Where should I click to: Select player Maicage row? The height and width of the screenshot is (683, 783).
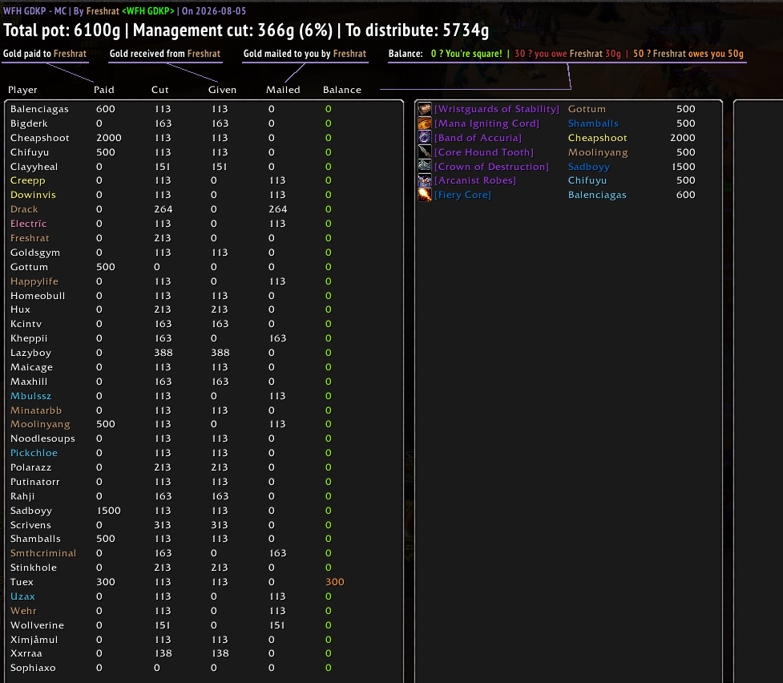(204, 367)
